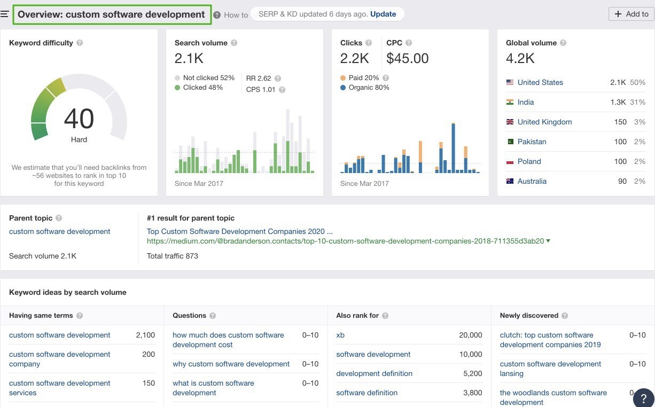
Task: Click the RR 2.62 help icon
Action: click(278, 79)
